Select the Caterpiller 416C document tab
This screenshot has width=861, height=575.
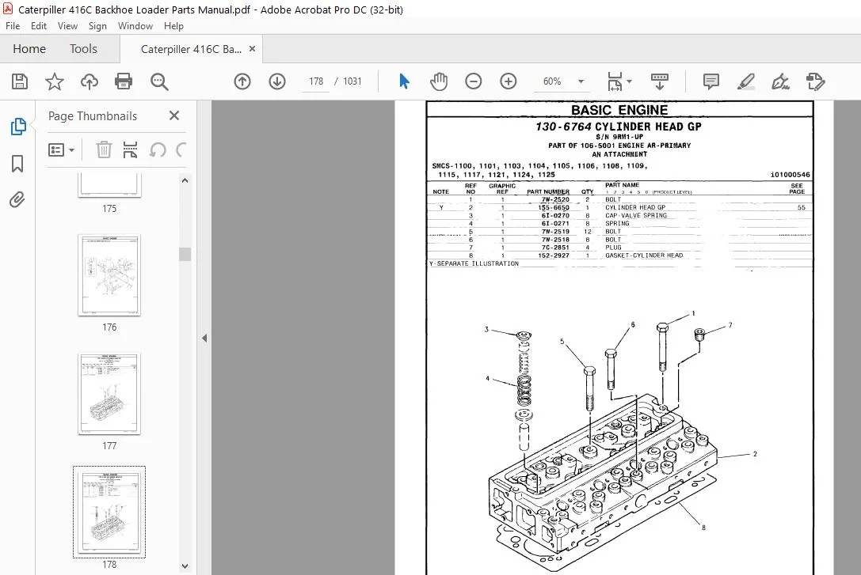point(191,49)
